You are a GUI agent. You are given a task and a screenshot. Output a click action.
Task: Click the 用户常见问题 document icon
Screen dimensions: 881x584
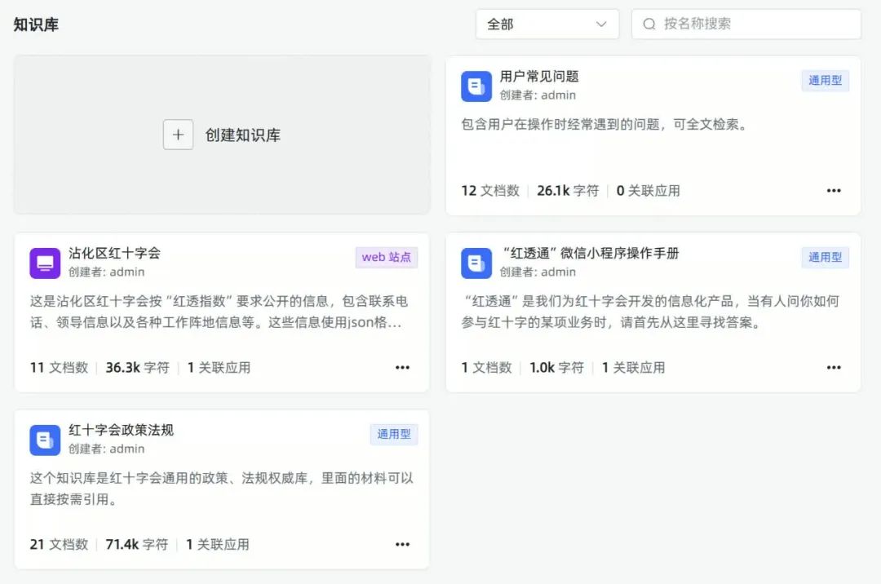(x=476, y=86)
